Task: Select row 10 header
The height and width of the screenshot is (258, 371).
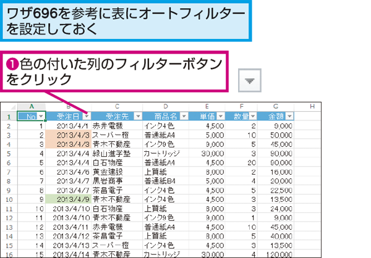Action: click(x=9, y=199)
